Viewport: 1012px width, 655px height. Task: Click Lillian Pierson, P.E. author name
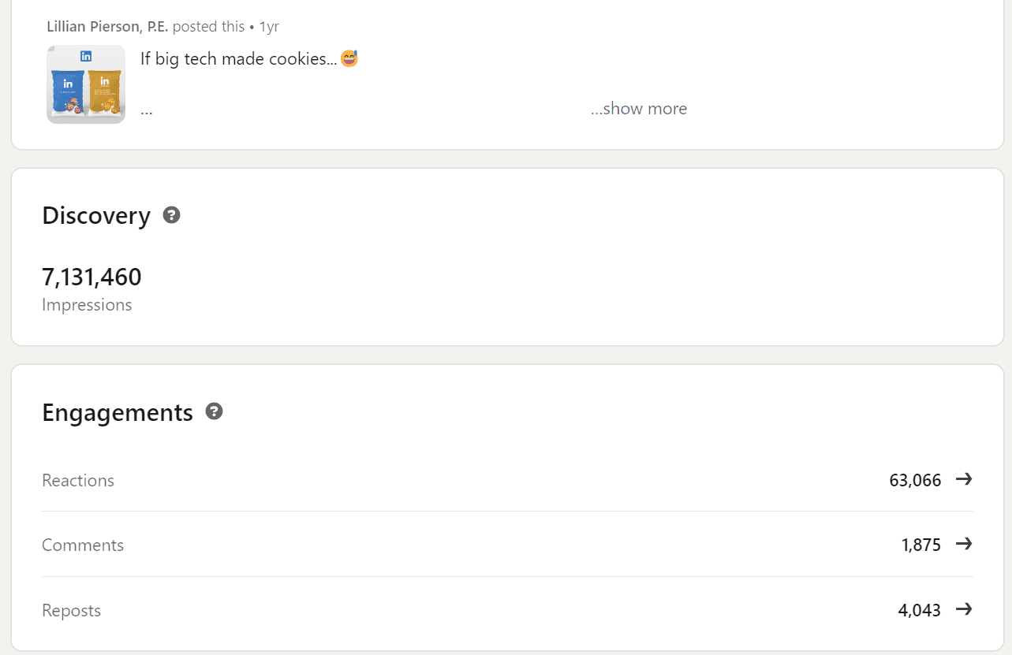107,26
